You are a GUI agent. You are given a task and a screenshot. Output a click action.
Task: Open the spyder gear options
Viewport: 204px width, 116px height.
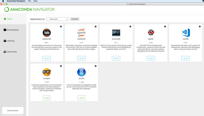coord(165,26)
